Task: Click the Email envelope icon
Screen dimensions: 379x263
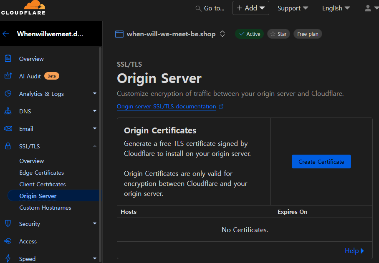Action: pos(8,128)
